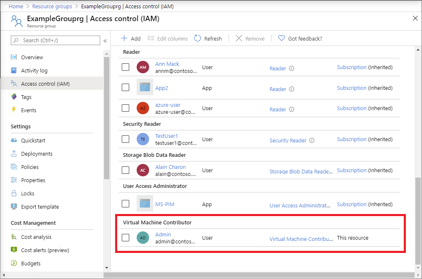
Task: Click the Add plus button
Action: click(x=131, y=38)
